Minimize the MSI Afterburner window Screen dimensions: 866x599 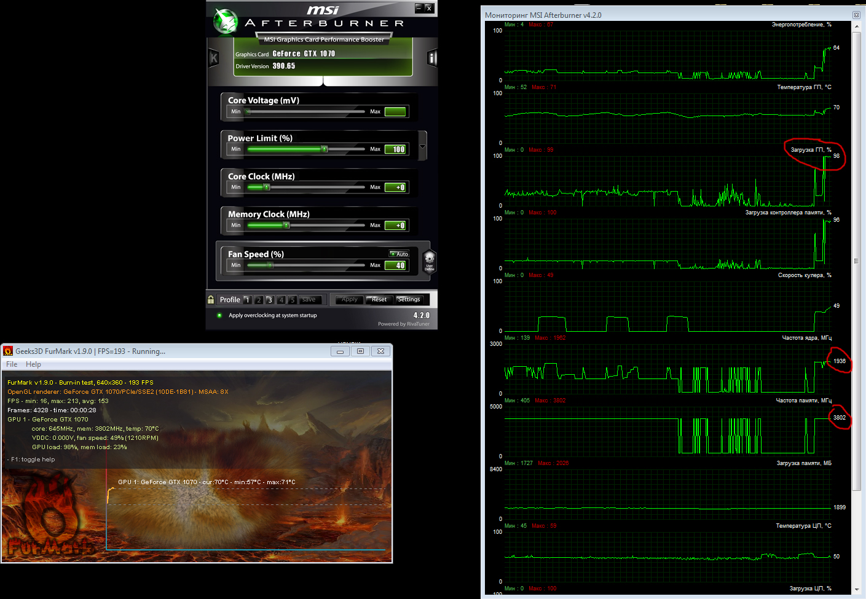pos(419,8)
